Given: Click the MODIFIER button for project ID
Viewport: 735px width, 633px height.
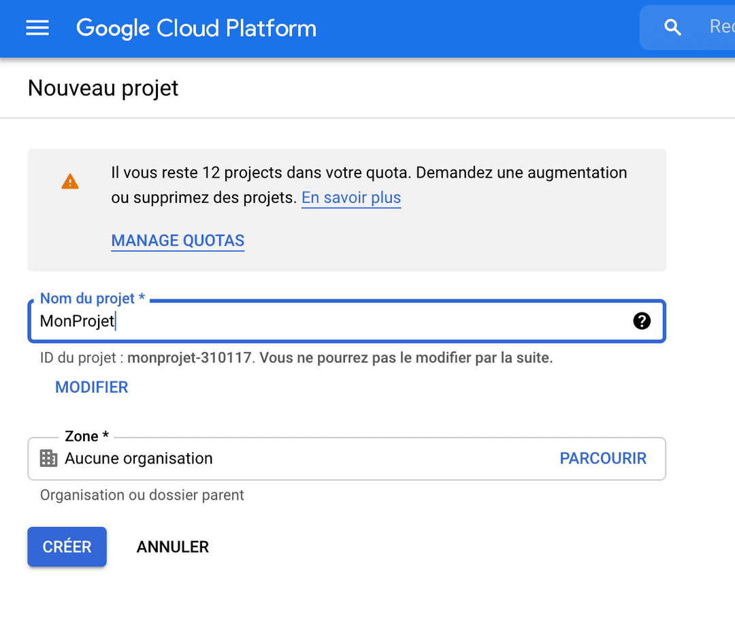Looking at the screenshot, I should (x=91, y=387).
